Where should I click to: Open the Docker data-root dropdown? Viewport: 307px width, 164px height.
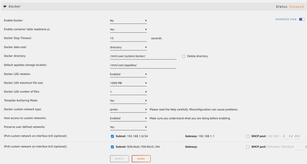128,47
